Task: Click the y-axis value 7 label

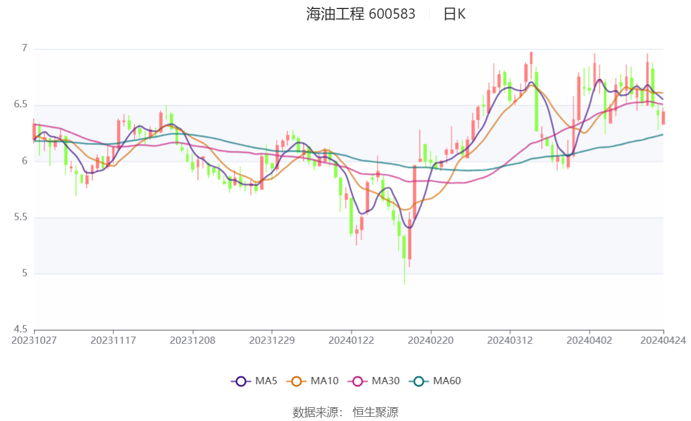Action: click(25, 48)
